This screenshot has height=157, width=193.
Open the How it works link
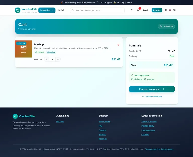click(x=104, y=121)
